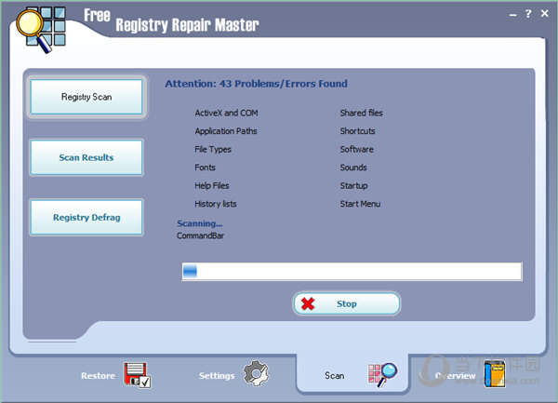Select the Shared files category
This screenshot has height=403, width=558.
coord(361,113)
